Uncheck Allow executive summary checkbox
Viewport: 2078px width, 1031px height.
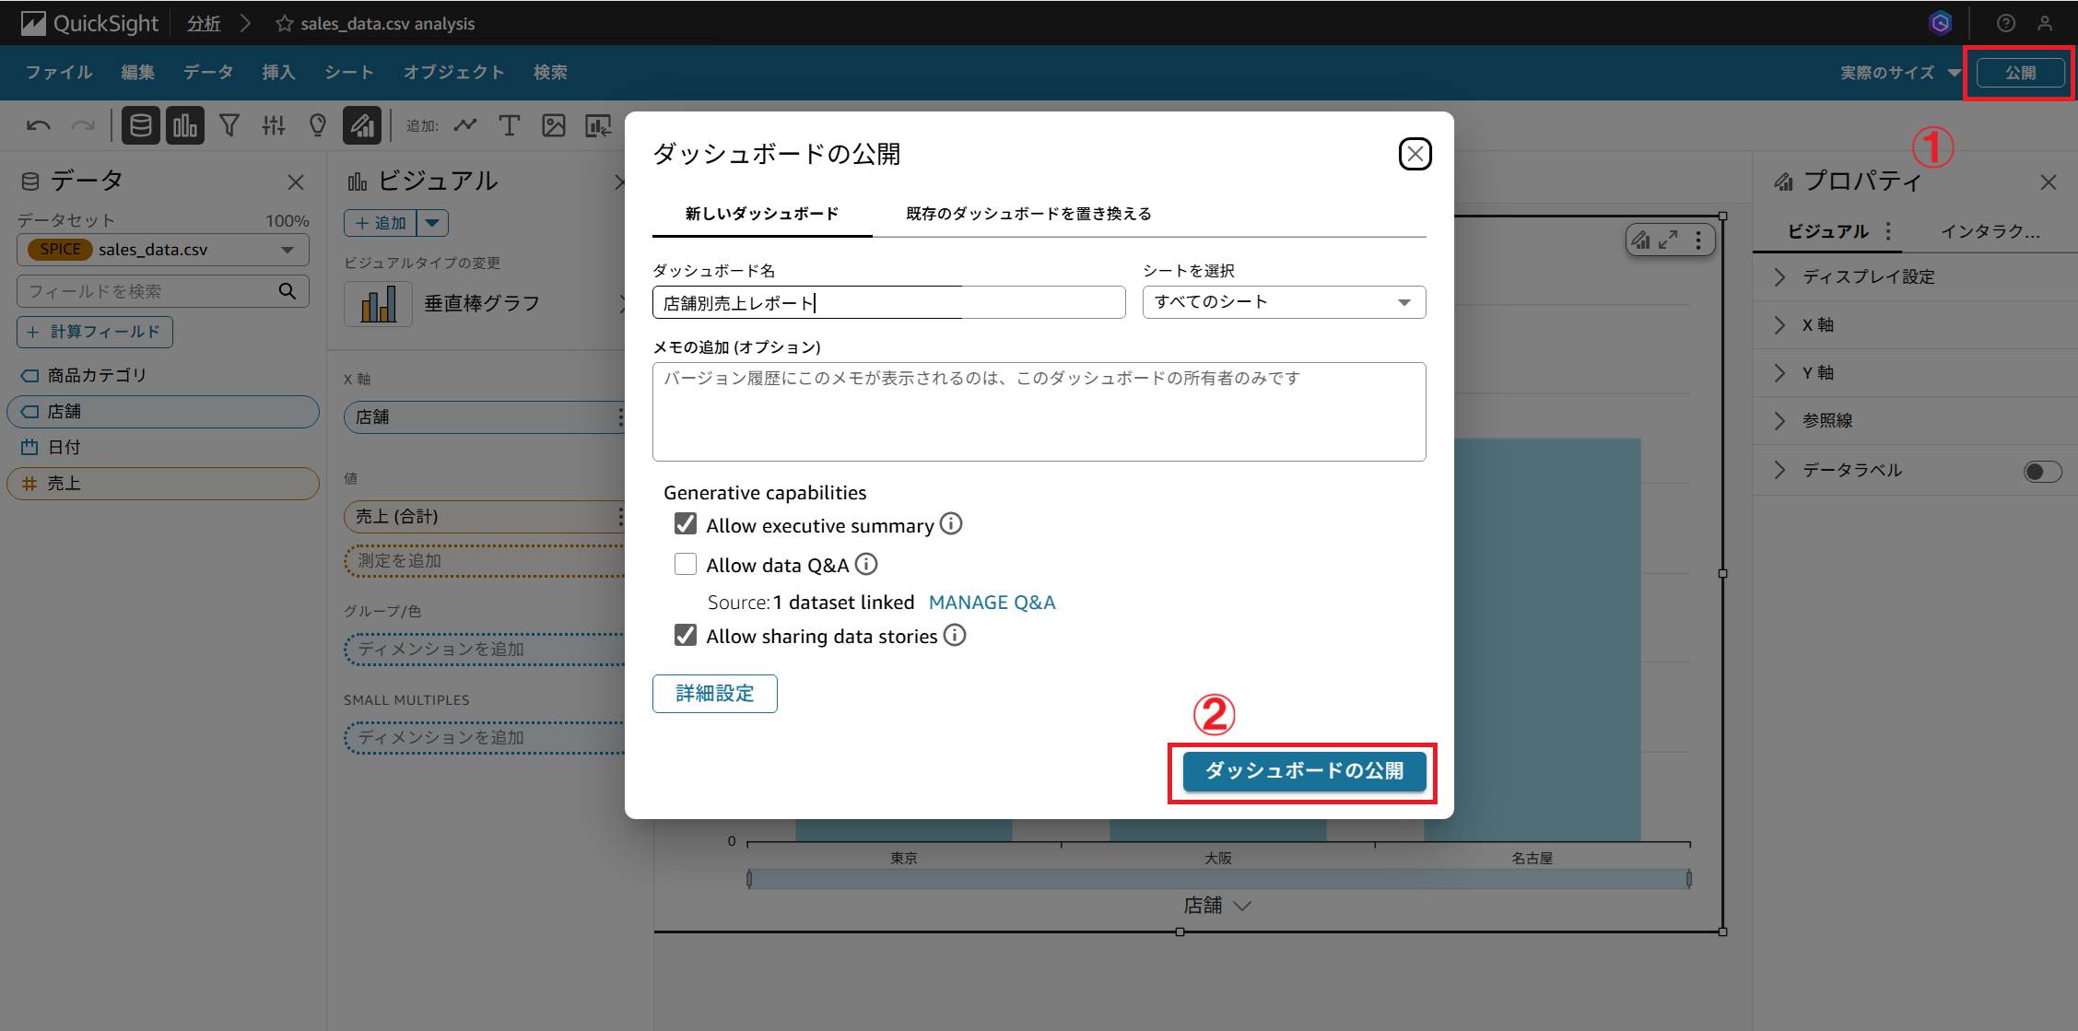coord(686,524)
